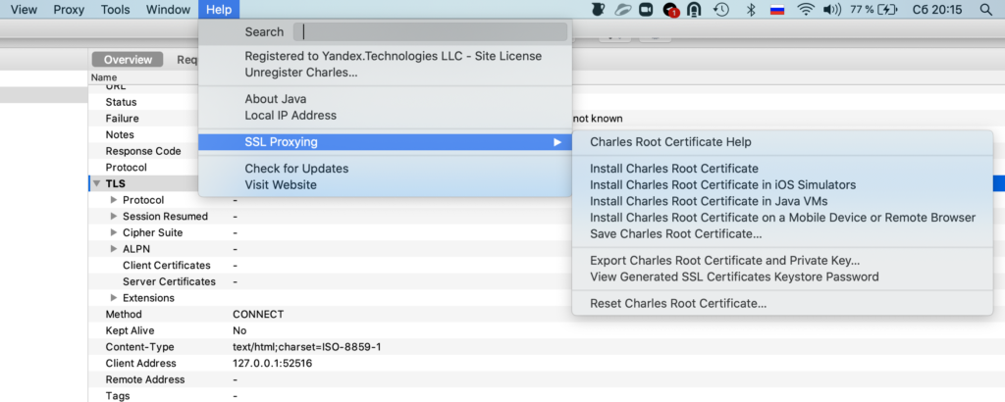Expand the Session Resumed row
The image size is (1005, 402).
pos(114,217)
